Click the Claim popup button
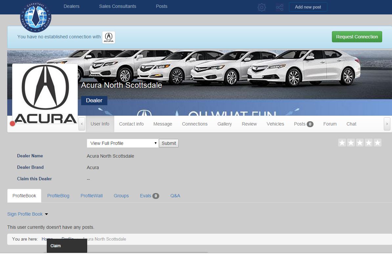 tap(67, 246)
